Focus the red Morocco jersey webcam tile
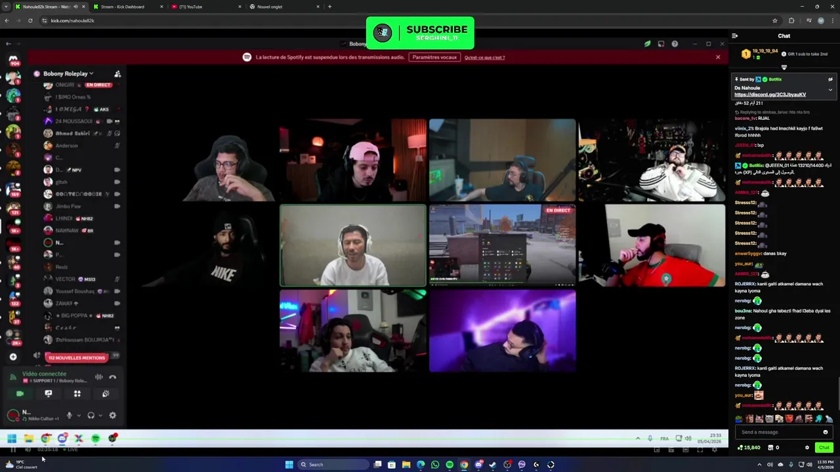This screenshot has width=840, height=472. [x=652, y=245]
